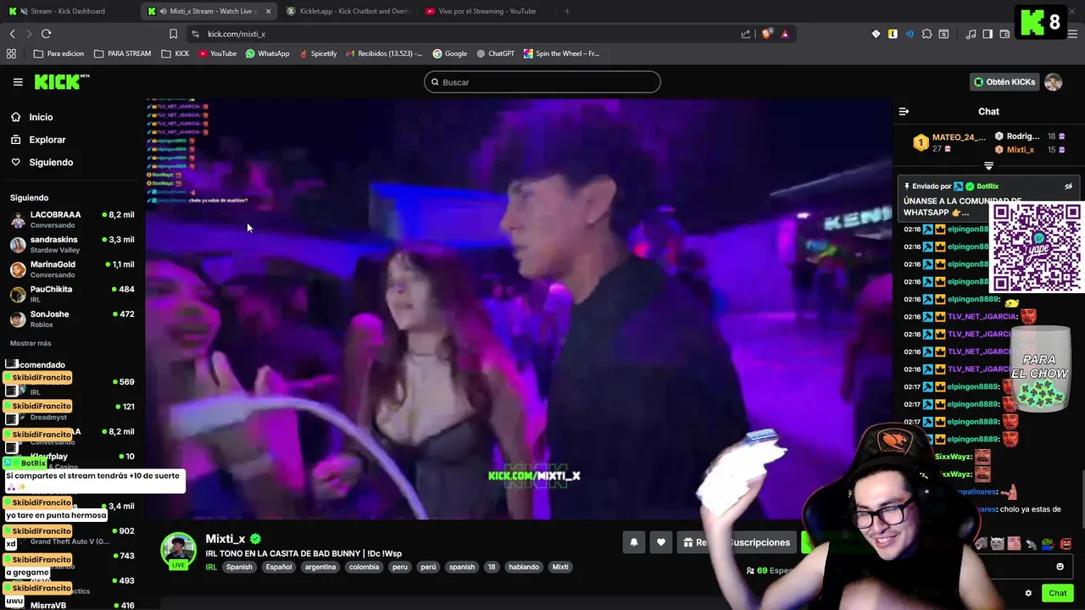
Task: Open chat settings gear icon
Action: [1028, 593]
